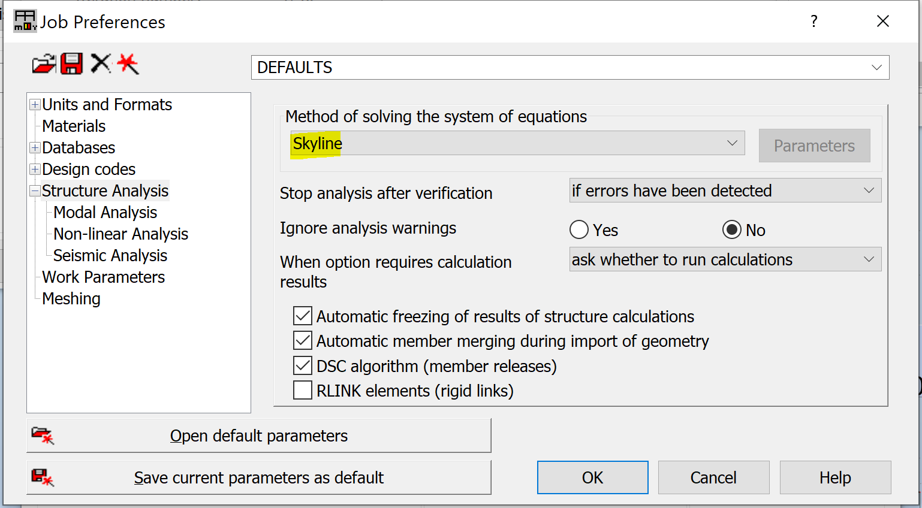This screenshot has width=922, height=508.
Task: Click the Job Preferences title bar icon
Action: pos(24,21)
